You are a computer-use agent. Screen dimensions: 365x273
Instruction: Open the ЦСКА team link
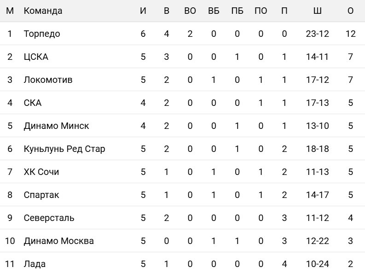[36, 57]
